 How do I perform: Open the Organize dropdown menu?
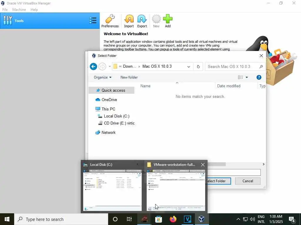(103, 77)
